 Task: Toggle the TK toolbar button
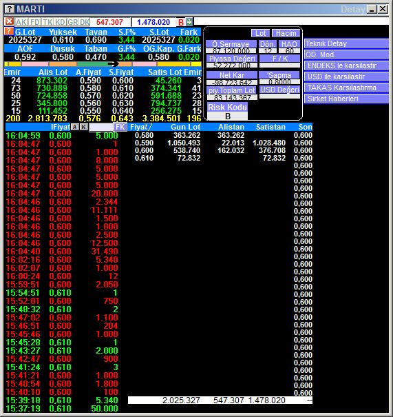(x=47, y=22)
